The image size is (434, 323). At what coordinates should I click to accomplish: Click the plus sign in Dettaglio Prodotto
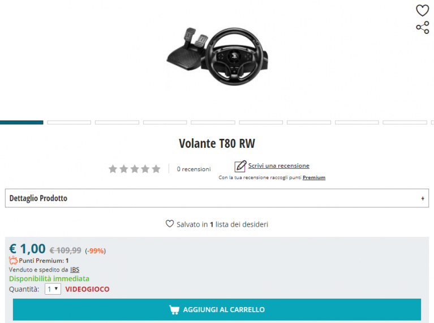click(423, 198)
